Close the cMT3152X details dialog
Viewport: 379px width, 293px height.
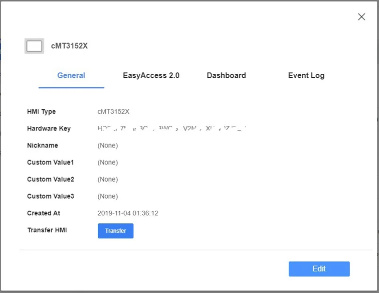coord(361,17)
